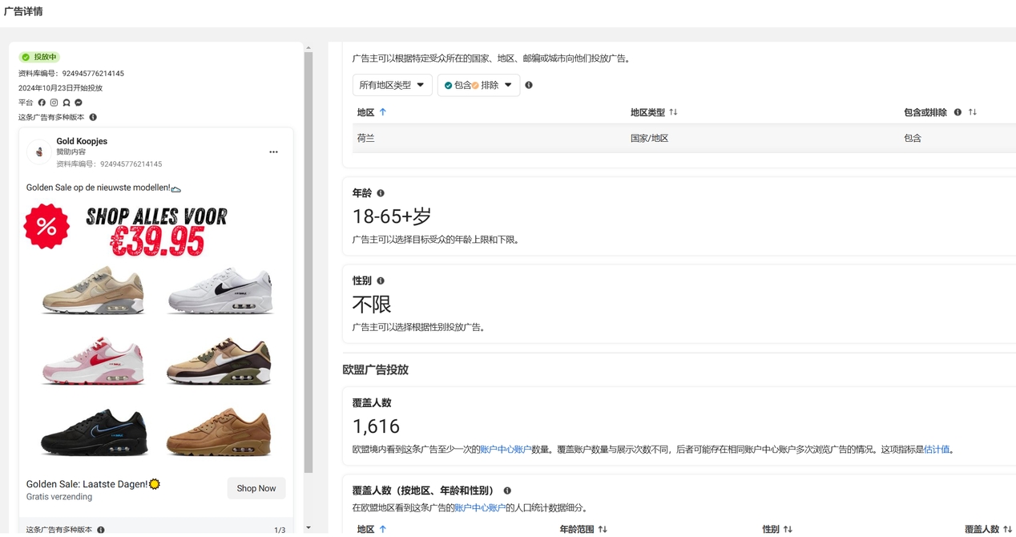Open the 包含 排除 filter dropdown
The height and width of the screenshot is (537, 1016).
478,85
